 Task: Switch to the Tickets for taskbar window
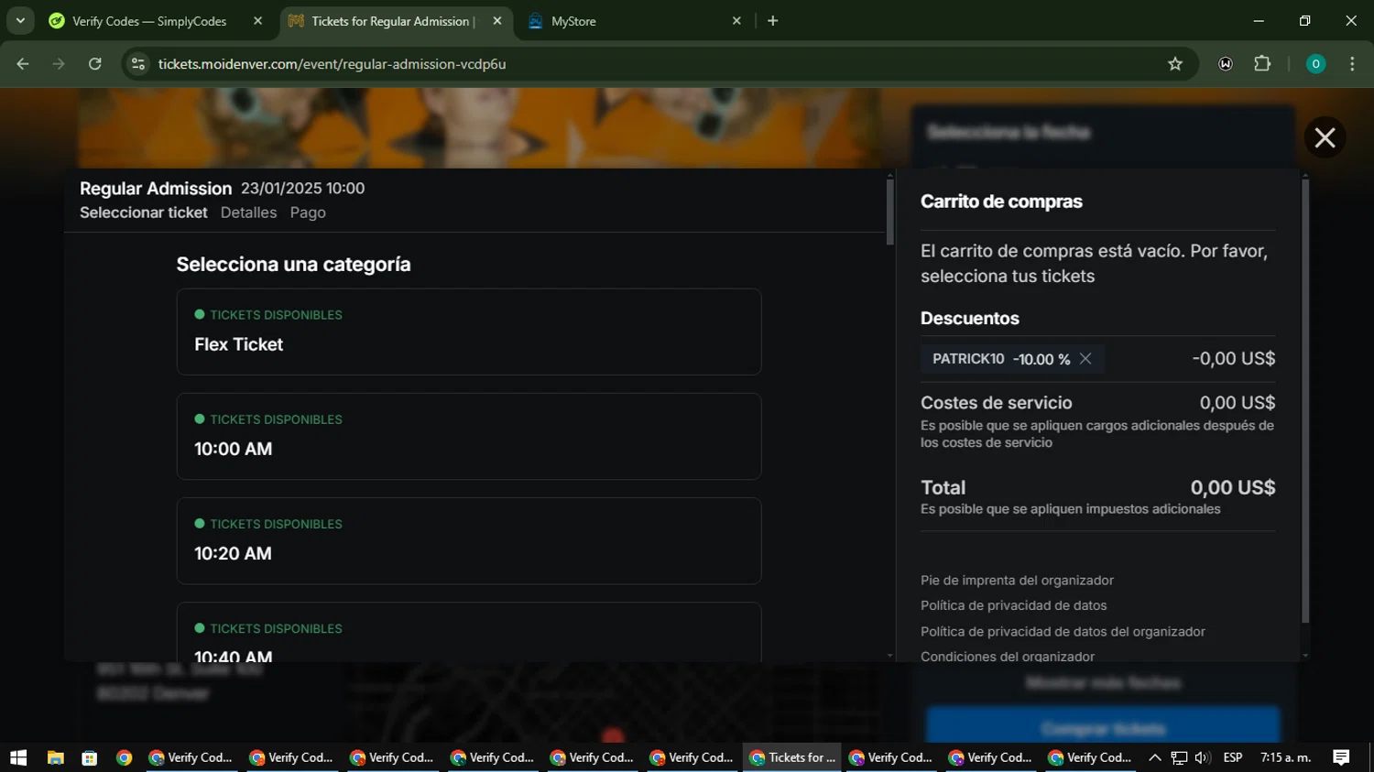[x=792, y=757]
